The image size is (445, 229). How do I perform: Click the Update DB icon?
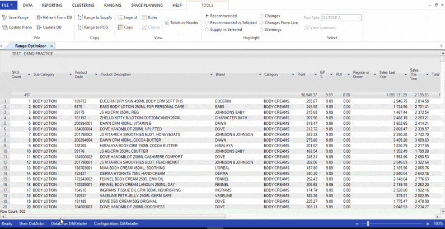(39, 27)
